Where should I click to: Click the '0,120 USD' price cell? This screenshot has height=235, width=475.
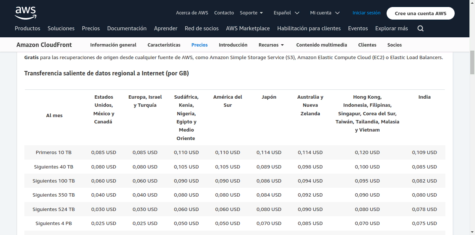click(x=367, y=152)
